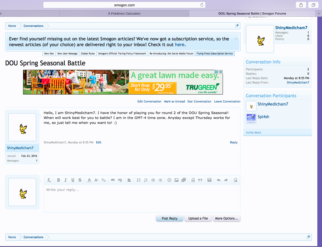Click into the Write your reply field

[x=142, y=198]
